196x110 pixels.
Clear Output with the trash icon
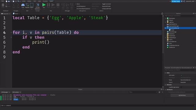159,92
